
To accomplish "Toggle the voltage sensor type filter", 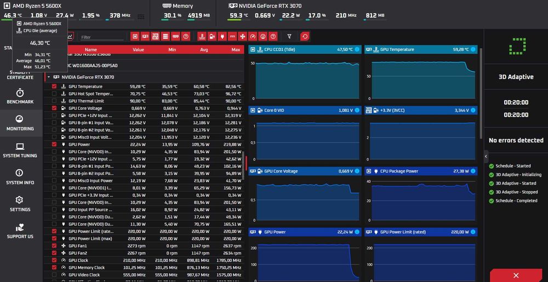I will click(x=212, y=36).
